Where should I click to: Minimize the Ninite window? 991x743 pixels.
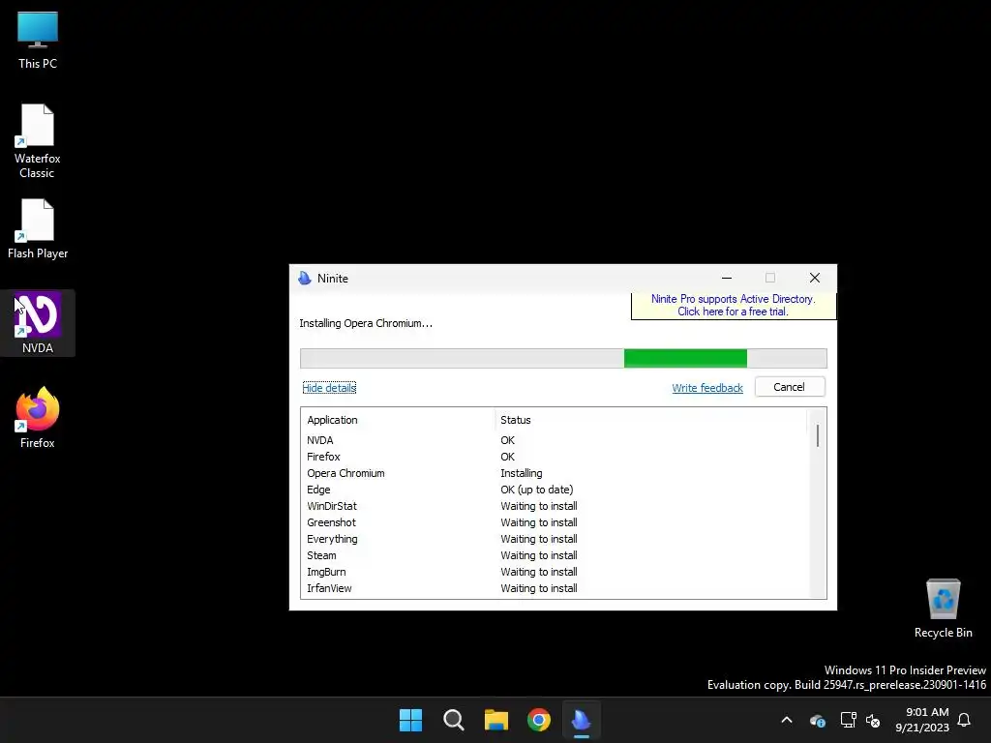pyautogui.click(x=727, y=278)
